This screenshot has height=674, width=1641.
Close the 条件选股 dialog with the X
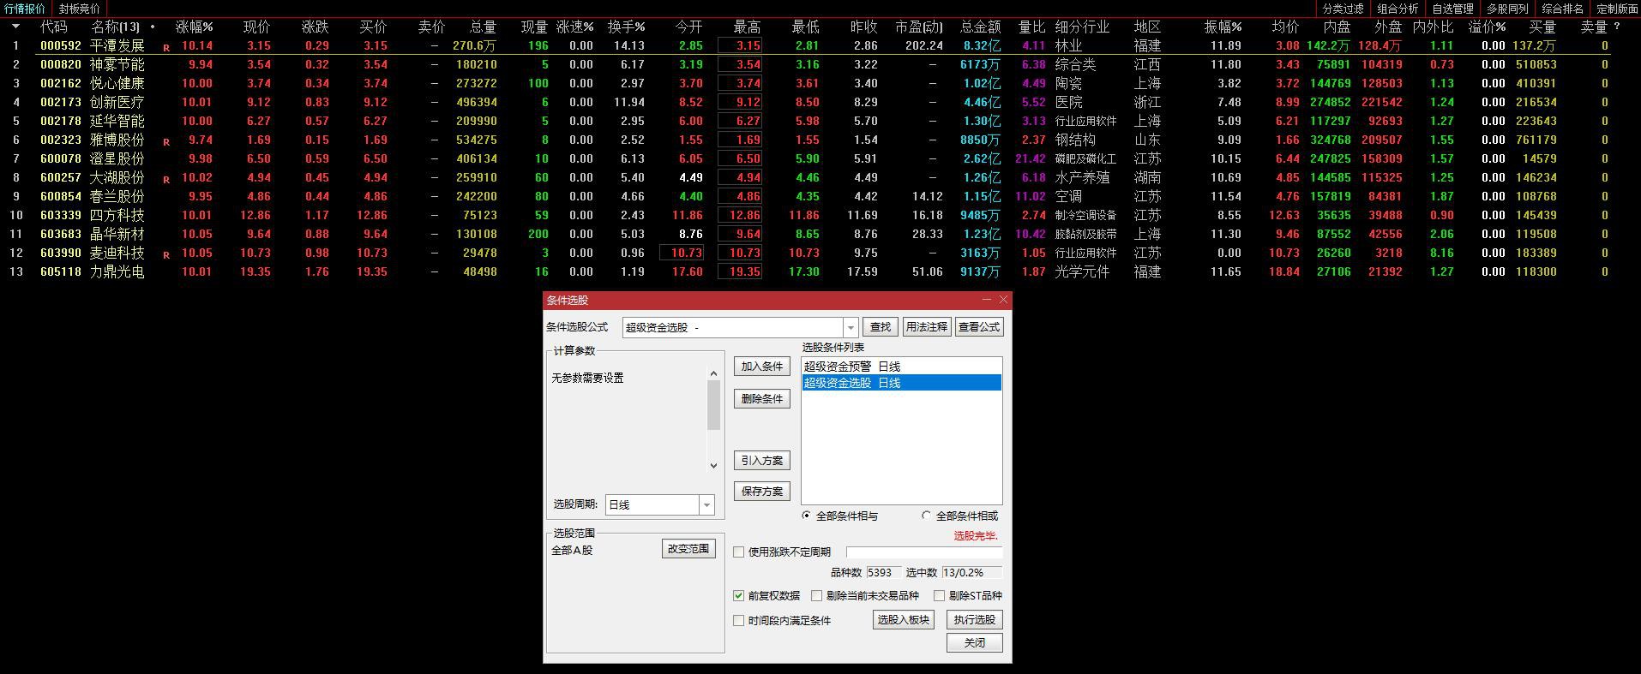pyautogui.click(x=1003, y=300)
